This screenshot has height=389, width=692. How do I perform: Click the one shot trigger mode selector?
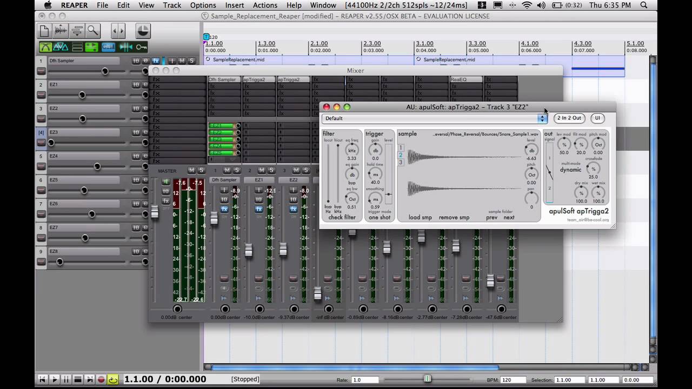[x=380, y=218]
